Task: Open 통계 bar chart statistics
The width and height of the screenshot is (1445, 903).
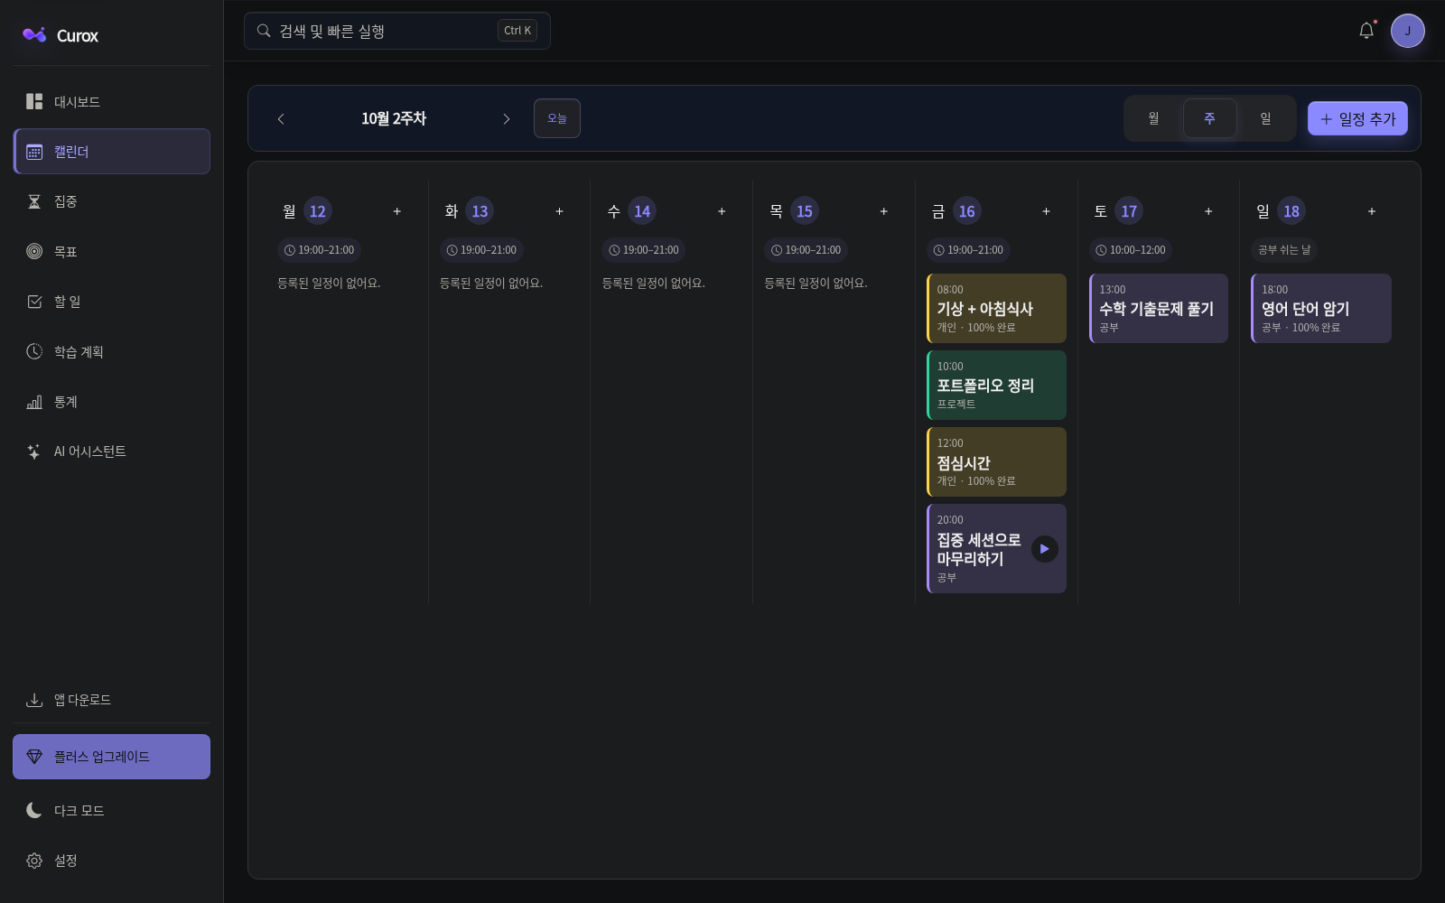Action: point(111,402)
